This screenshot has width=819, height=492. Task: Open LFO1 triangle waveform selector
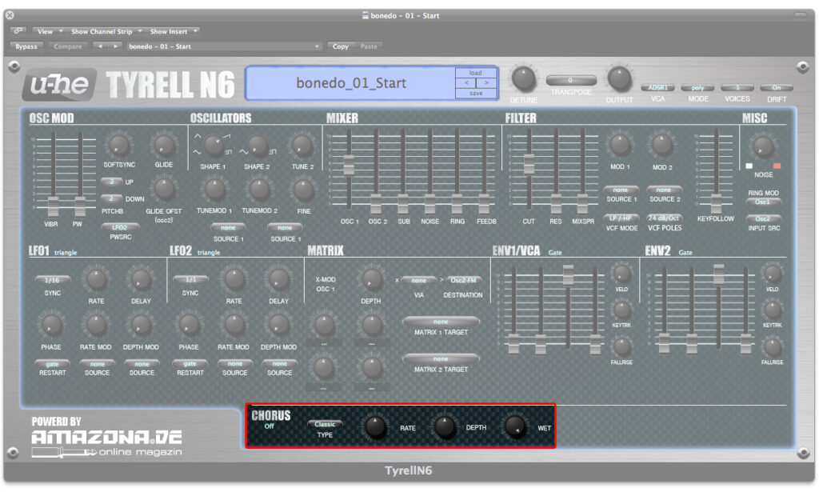coord(66,253)
